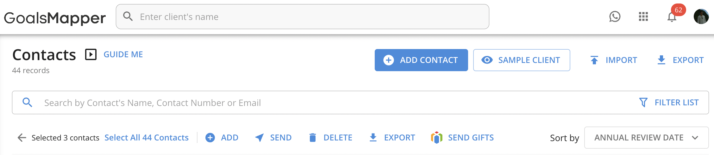Click the top-right Export button

pyautogui.click(x=680, y=60)
